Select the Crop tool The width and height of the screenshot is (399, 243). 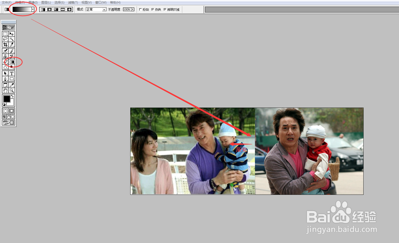click(x=5, y=45)
